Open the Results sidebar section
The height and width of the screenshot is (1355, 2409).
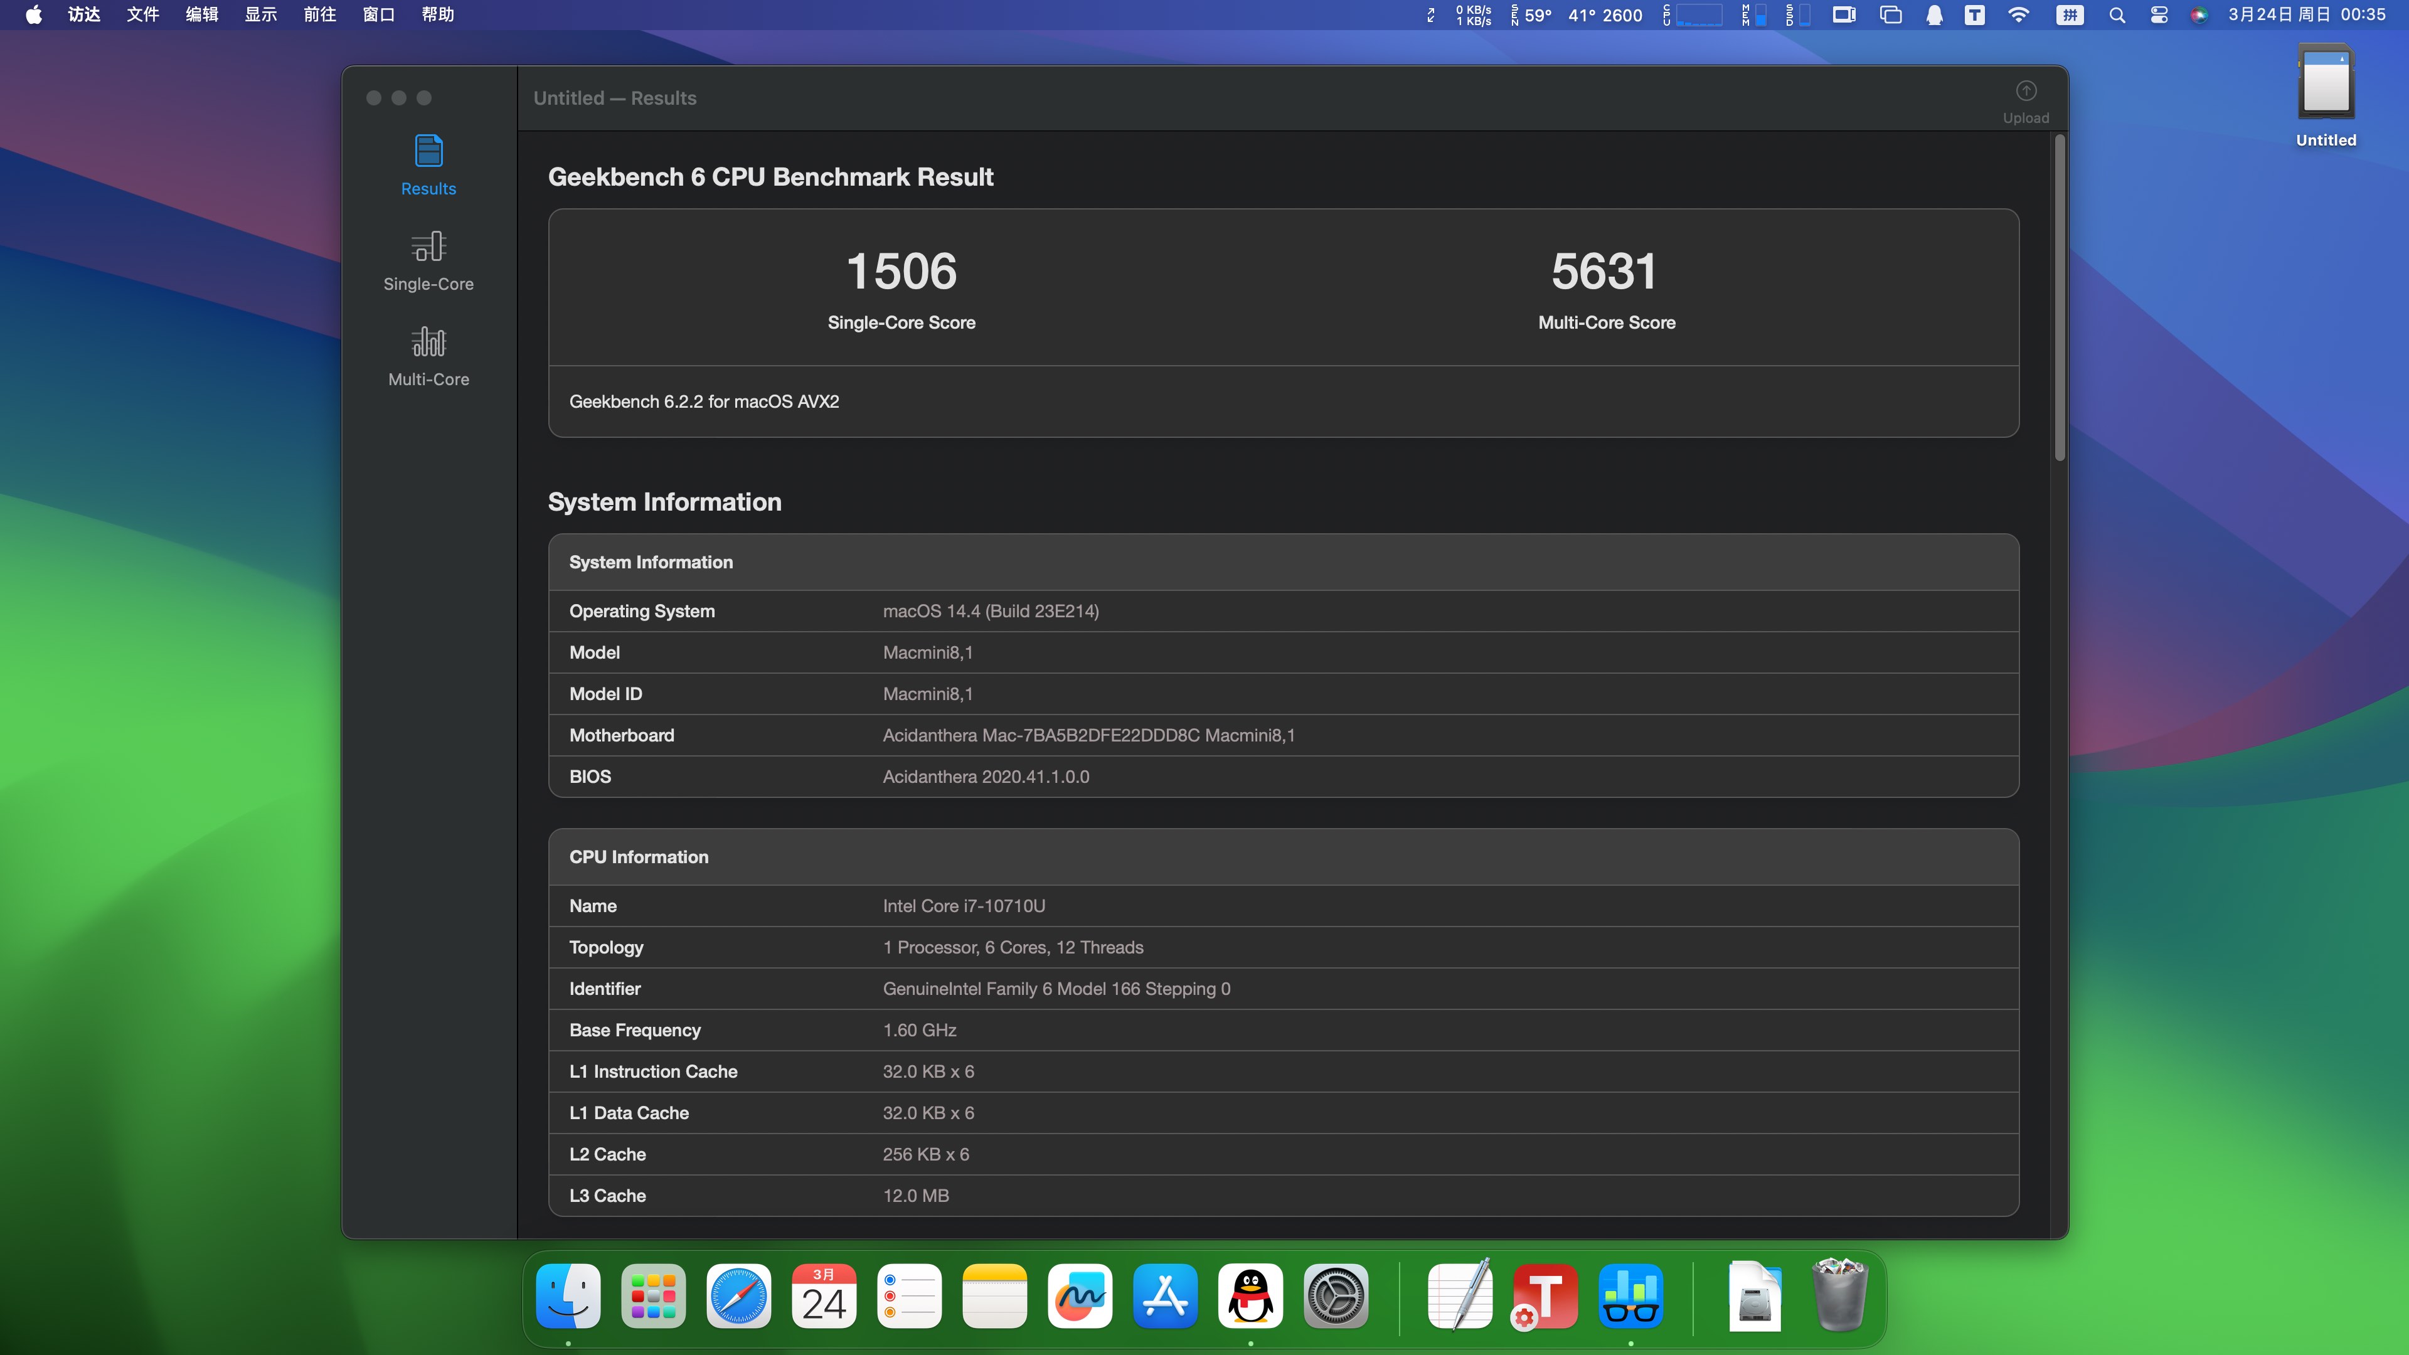pyautogui.click(x=428, y=164)
